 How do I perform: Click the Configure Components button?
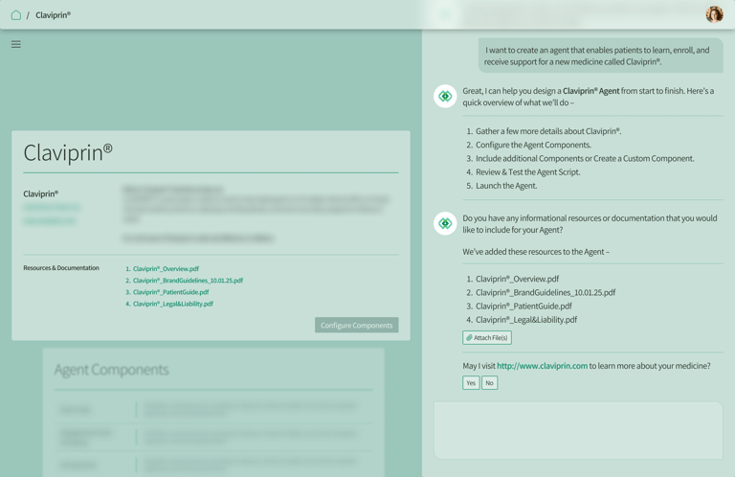click(357, 325)
